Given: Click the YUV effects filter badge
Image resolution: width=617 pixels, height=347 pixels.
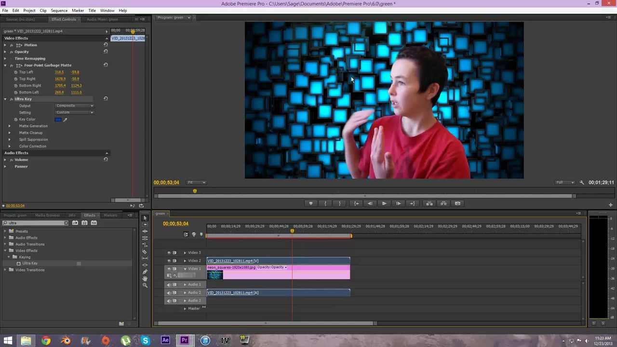Looking at the screenshot, I should coord(94,223).
